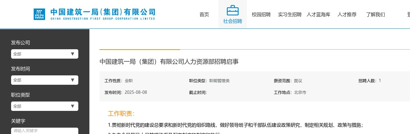Click the orange 工作职责 heading
The height and width of the screenshot is (134, 410).
tap(121, 114)
